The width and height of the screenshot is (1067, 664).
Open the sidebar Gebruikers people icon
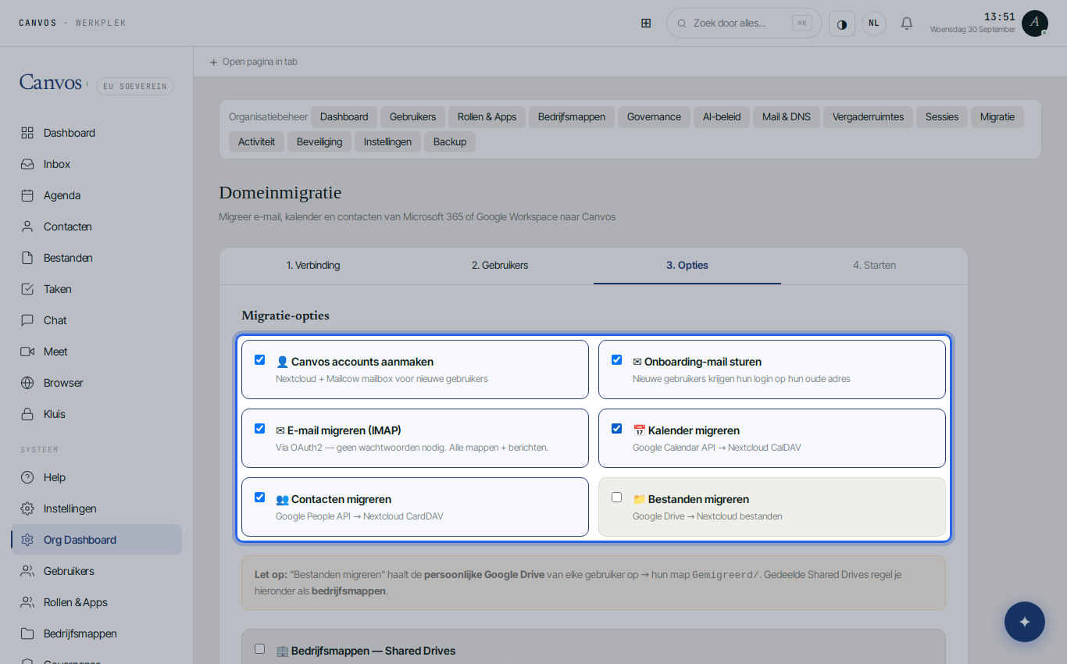coord(27,571)
